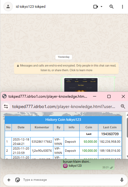The image size is (128, 187).
Task: Select komentar cell 535286117662
Action: (42, 141)
